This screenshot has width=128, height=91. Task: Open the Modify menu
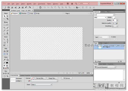click(x=29, y=4)
